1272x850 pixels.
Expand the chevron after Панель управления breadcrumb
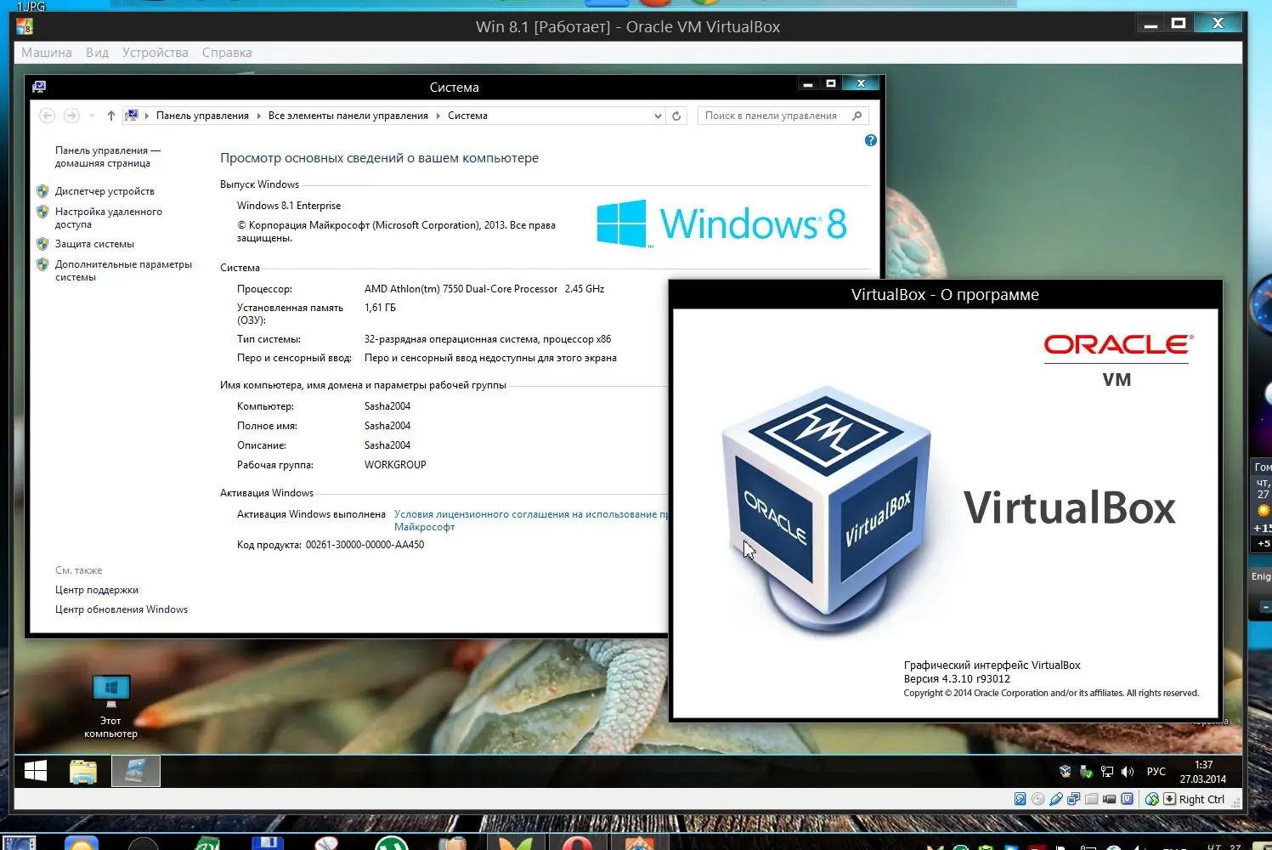pyautogui.click(x=258, y=116)
